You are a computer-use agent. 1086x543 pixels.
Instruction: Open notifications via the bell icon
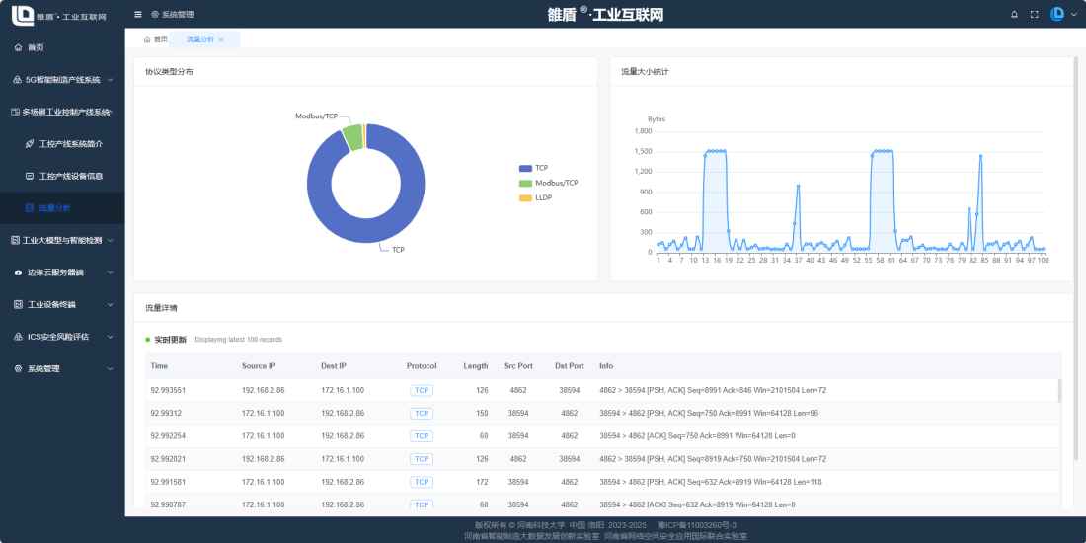(1014, 14)
